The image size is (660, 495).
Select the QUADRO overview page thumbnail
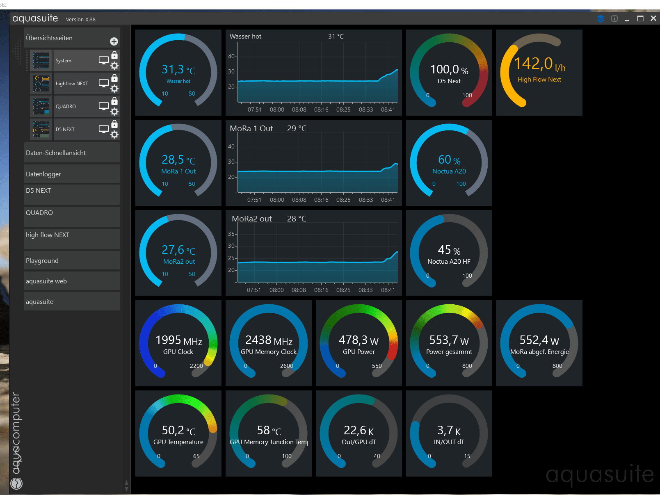41,106
